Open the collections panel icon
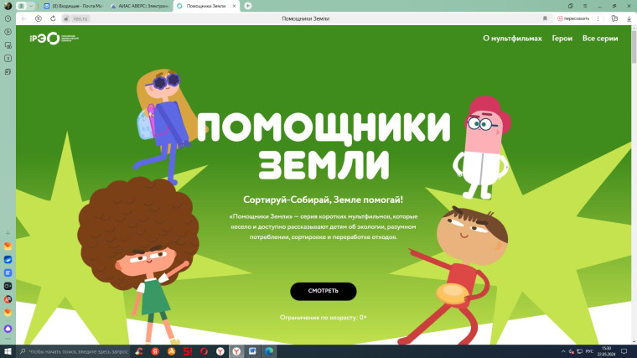 614,18
